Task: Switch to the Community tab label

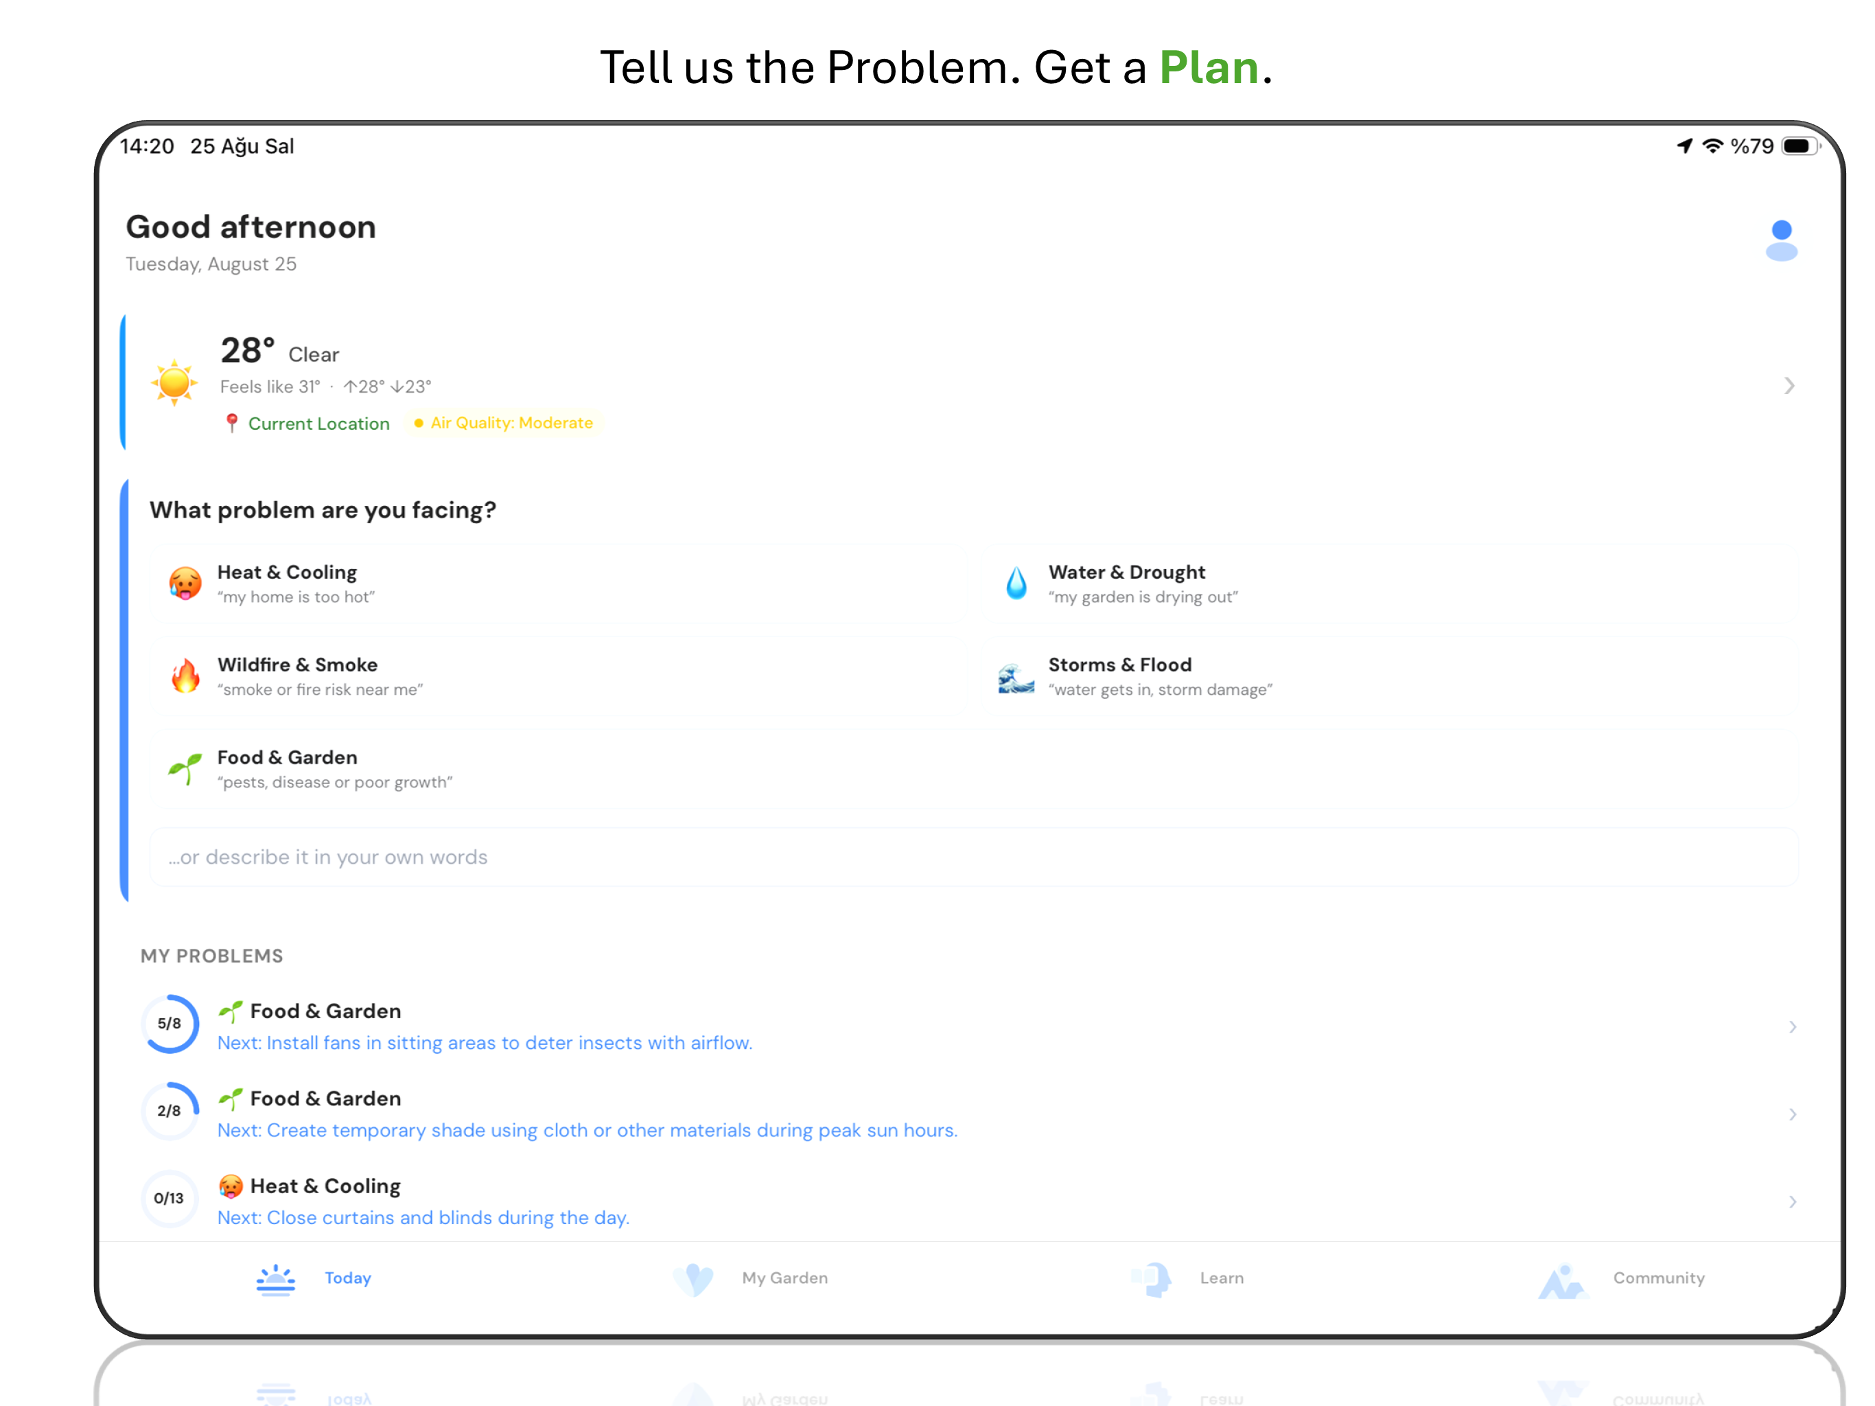Action: click(1658, 1278)
